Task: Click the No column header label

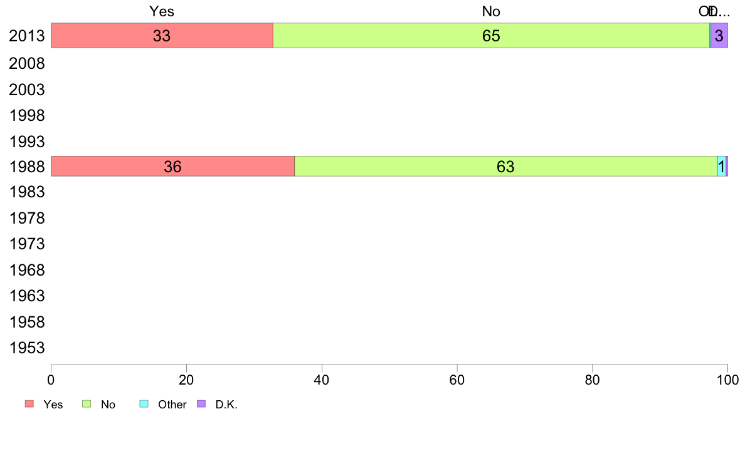Action: point(491,11)
